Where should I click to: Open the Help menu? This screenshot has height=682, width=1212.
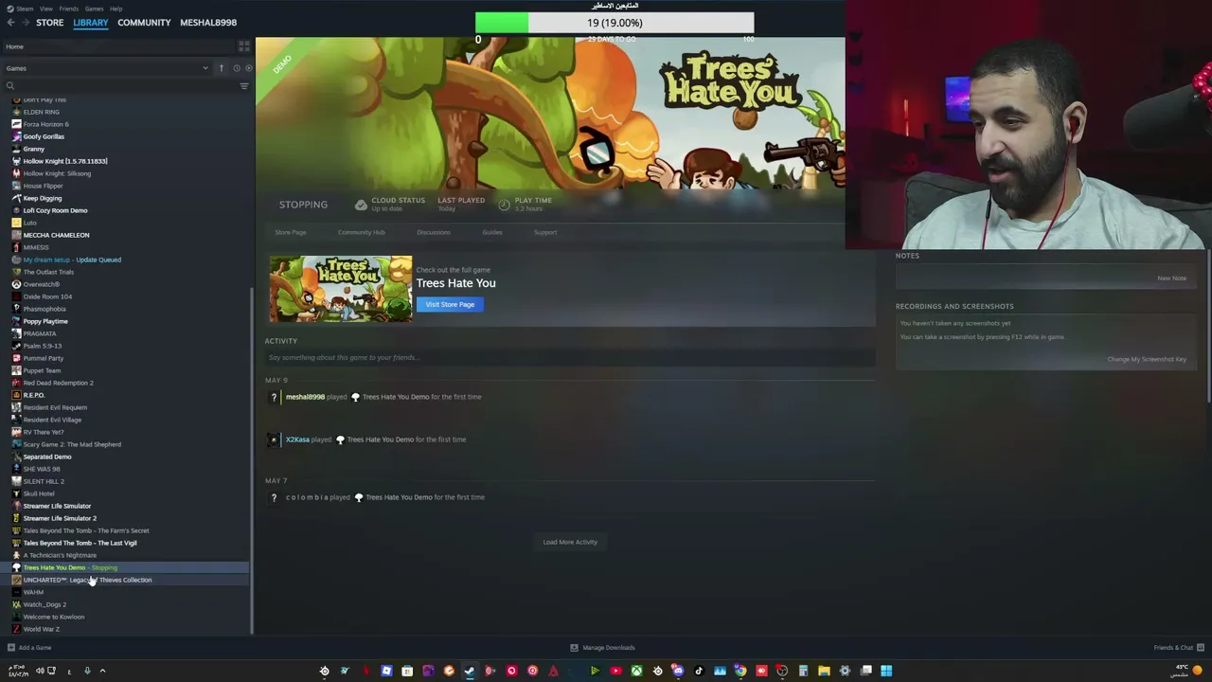[x=116, y=9]
